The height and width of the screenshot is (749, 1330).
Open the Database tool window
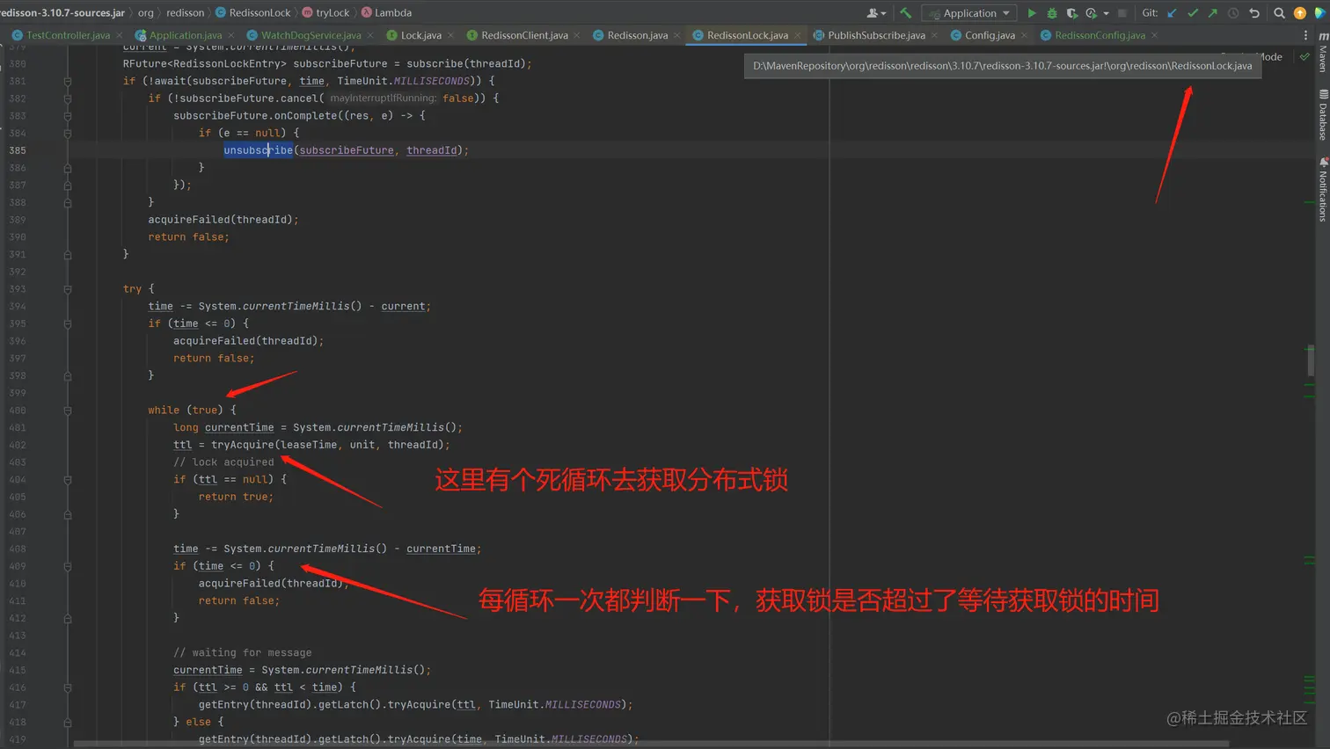1323,114
